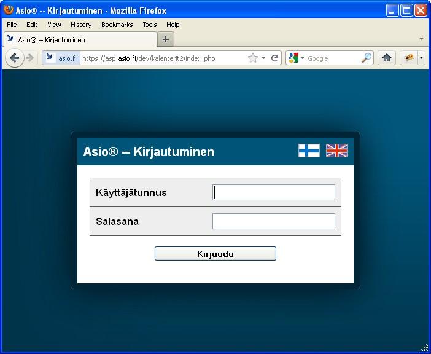Click the URL address text
Viewport: 431px width, 354px height.
coord(149,58)
